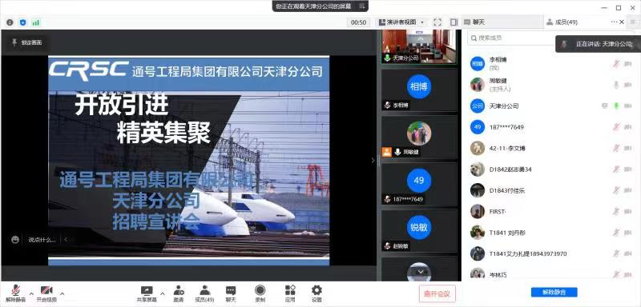Open the Settings gear icon
This screenshot has height=307, width=641.
coord(316,290)
